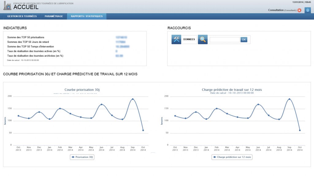
Task: Open the blue help question-mark icon
Action: pyautogui.click(x=308, y=10)
